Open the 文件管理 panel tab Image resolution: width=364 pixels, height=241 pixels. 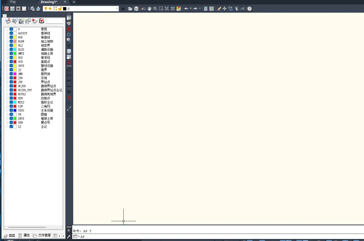pos(42,235)
